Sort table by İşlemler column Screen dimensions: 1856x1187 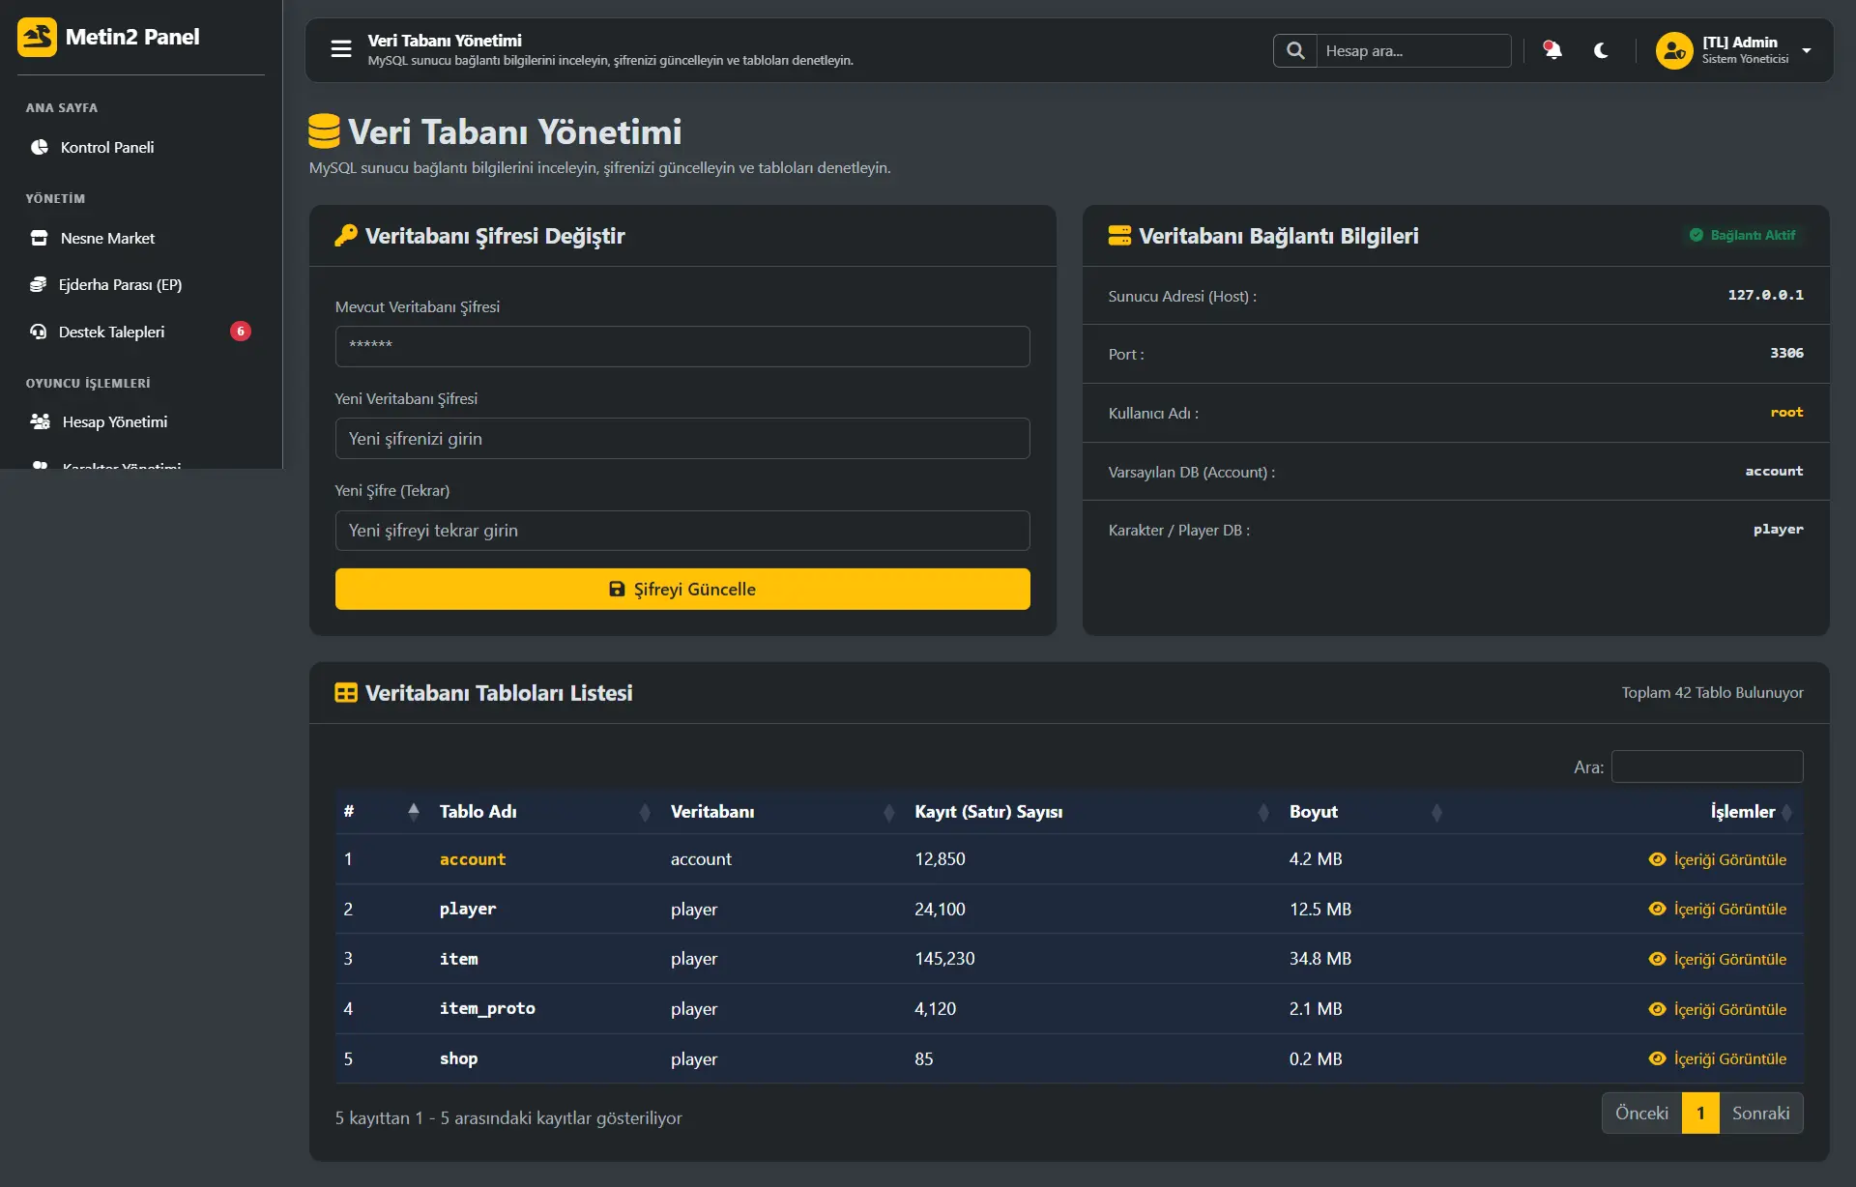(x=1628, y=812)
